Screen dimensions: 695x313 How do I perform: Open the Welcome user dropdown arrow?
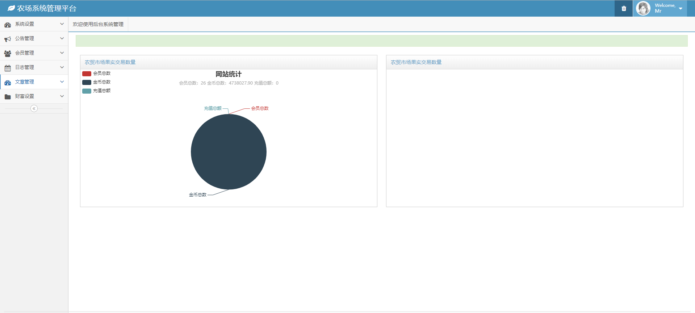(x=681, y=9)
